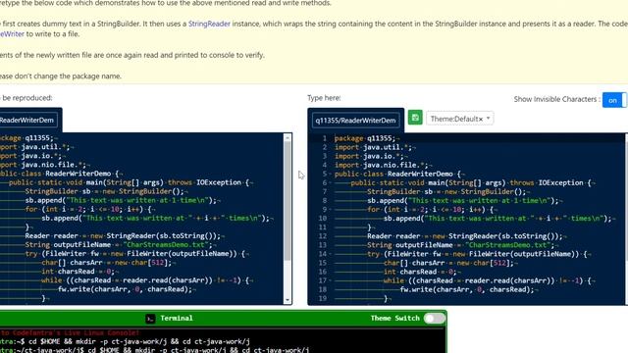Click 'String outputFileName' line in the reference code
Image resolution: width=628 pixels, height=353 pixels.
tap(119, 244)
